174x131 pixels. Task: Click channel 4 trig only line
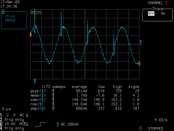12,128
